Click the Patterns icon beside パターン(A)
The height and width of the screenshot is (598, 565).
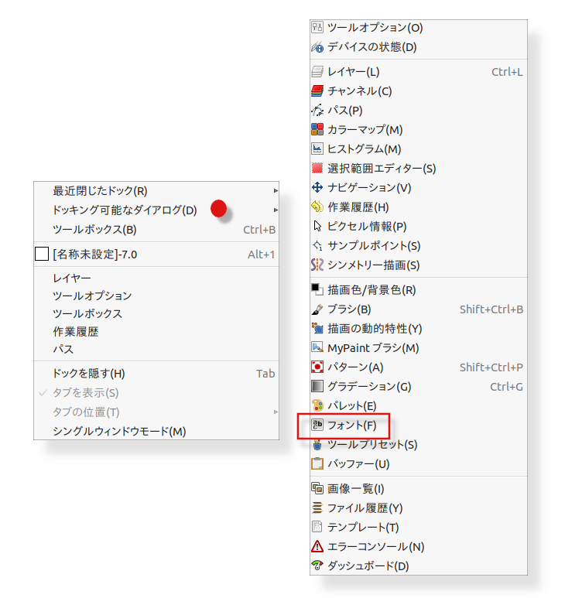coord(317,367)
